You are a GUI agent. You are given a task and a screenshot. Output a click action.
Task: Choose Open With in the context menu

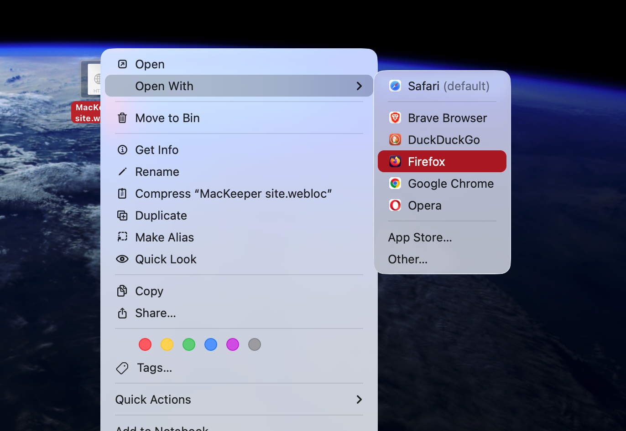(239, 86)
